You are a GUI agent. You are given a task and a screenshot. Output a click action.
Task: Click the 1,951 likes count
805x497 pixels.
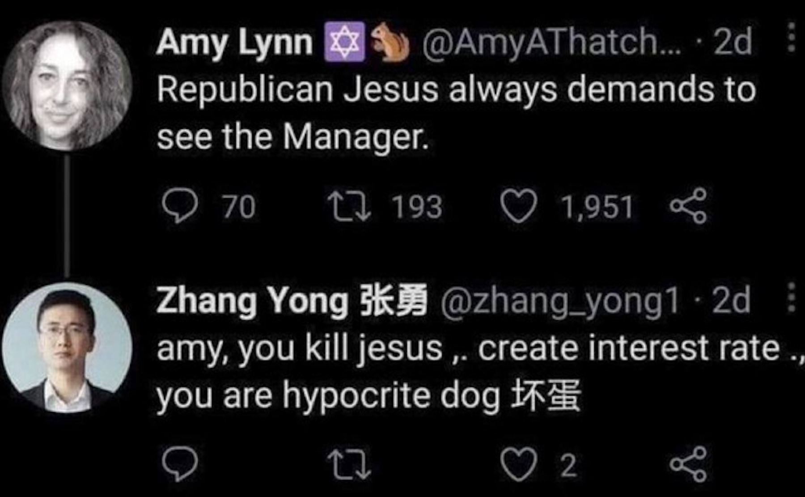pyautogui.click(x=597, y=208)
